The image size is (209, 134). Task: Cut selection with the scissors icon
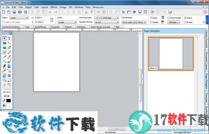click(x=32, y=12)
